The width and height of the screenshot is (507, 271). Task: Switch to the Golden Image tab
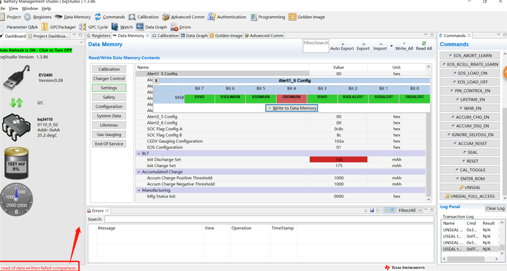[x=226, y=36]
